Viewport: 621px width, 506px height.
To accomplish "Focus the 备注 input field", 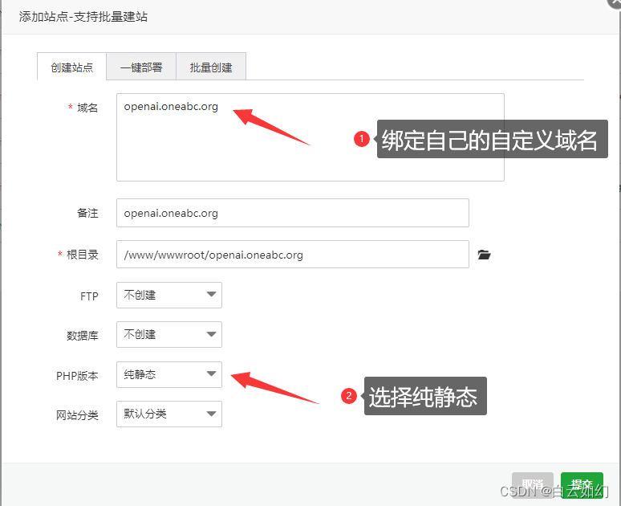I will (x=293, y=213).
